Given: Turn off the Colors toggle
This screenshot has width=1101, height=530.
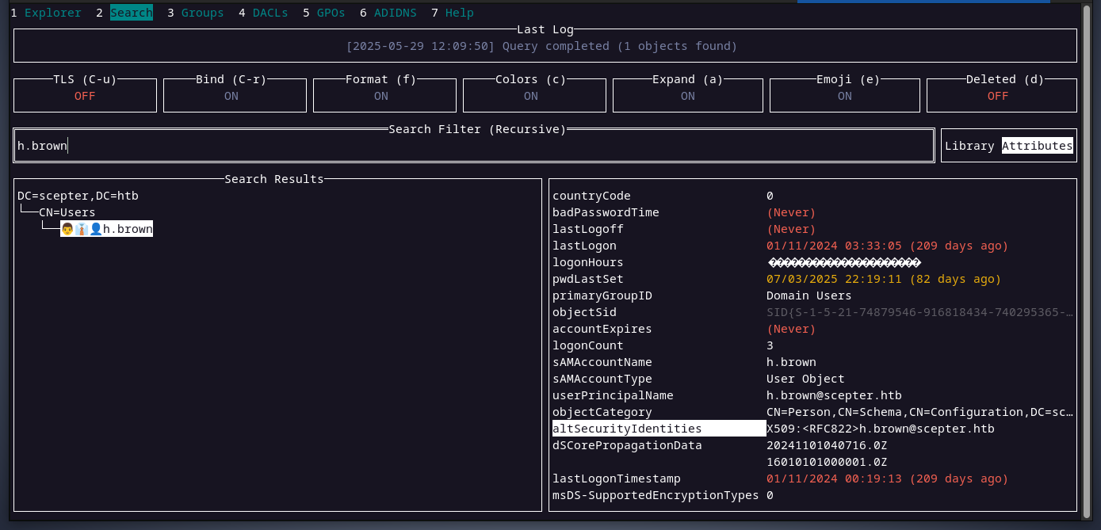Looking at the screenshot, I should click(x=530, y=96).
